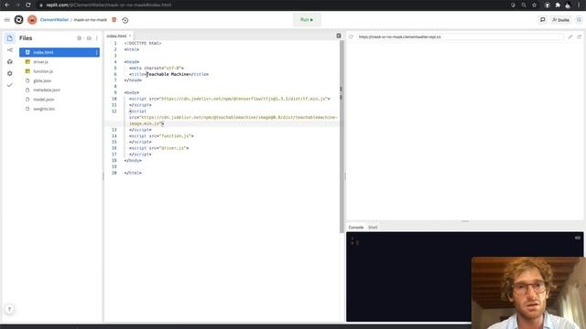Click the preview URL address field
Image resolution: width=586 pixels, height=329 pixels.
[460, 37]
